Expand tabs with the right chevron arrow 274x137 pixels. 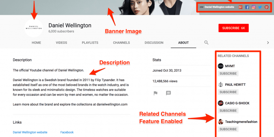[268, 43]
